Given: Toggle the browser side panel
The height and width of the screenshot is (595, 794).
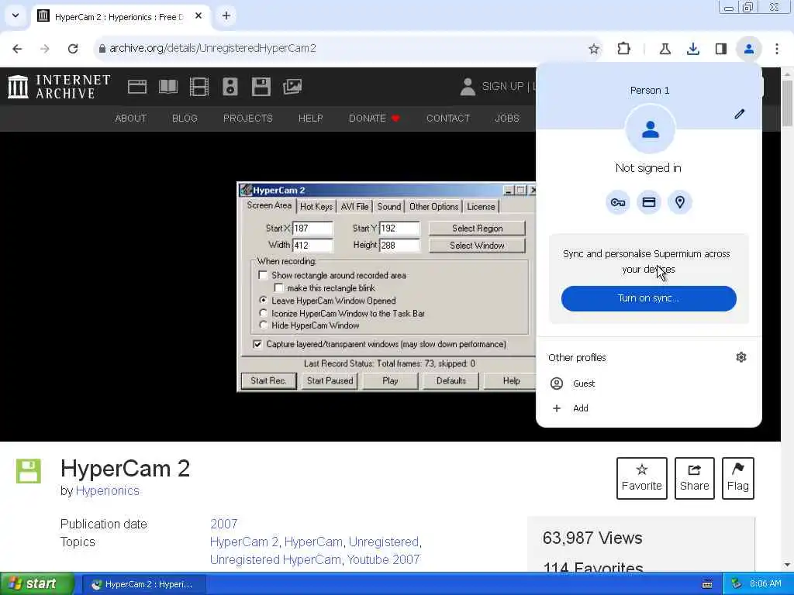Looking at the screenshot, I should tap(721, 49).
